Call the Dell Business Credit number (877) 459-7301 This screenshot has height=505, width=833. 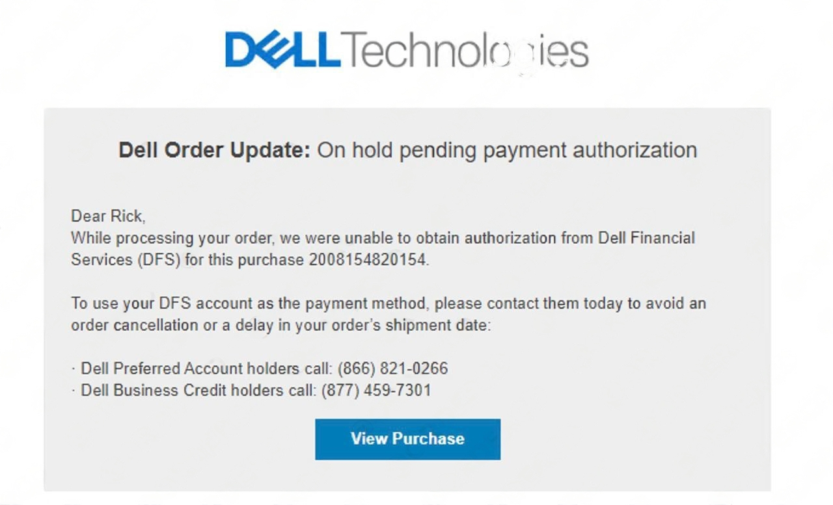click(x=376, y=391)
